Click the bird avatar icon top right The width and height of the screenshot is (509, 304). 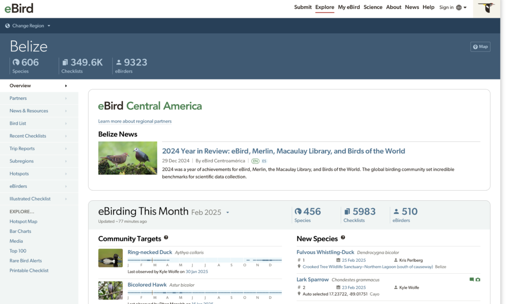pyautogui.click(x=486, y=8)
